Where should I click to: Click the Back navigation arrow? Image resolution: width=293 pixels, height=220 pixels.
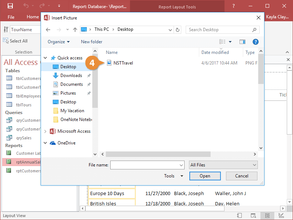pyautogui.click(x=48, y=30)
